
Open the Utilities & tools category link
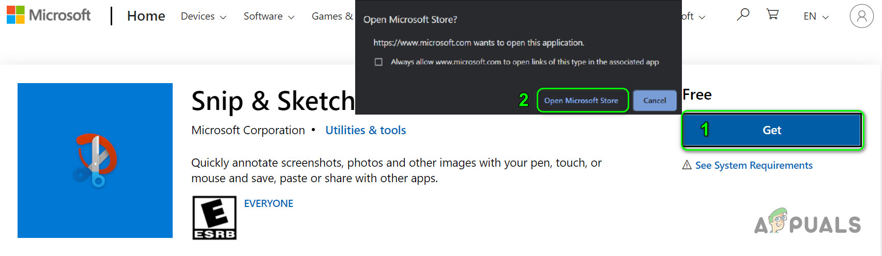(366, 130)
